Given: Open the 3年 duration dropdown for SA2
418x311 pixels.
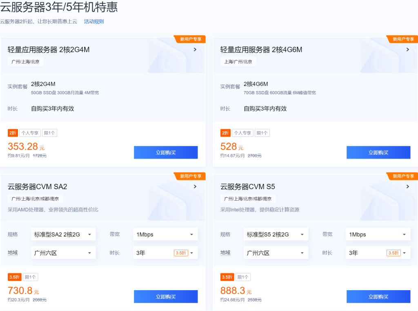Looking at the screenshot, I should coord(165,253).
